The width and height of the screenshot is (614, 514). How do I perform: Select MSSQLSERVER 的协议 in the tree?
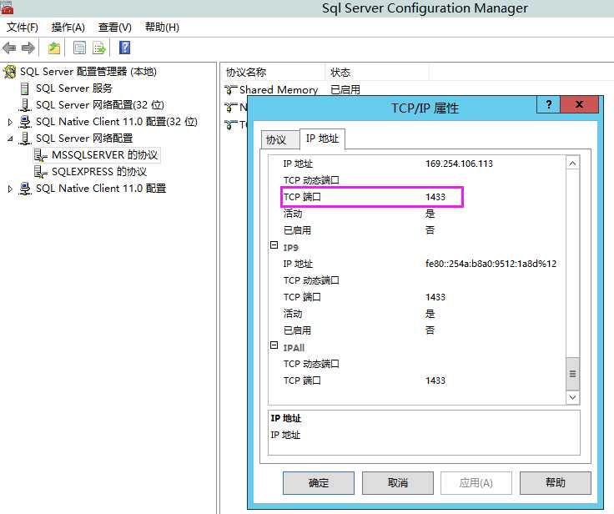point(104,155)
